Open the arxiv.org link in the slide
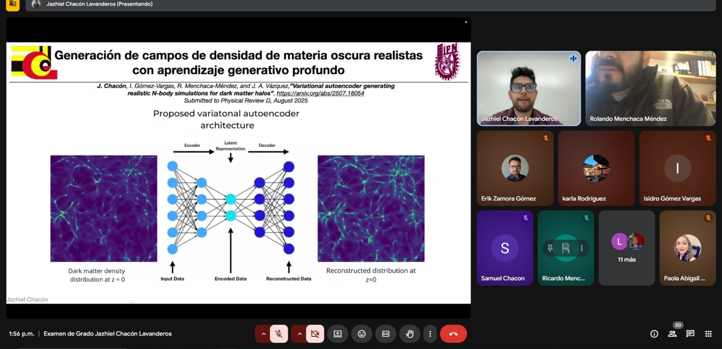 point(320,93)
